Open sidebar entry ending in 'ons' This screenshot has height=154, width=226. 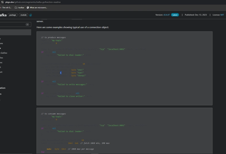tap(1, 43)
